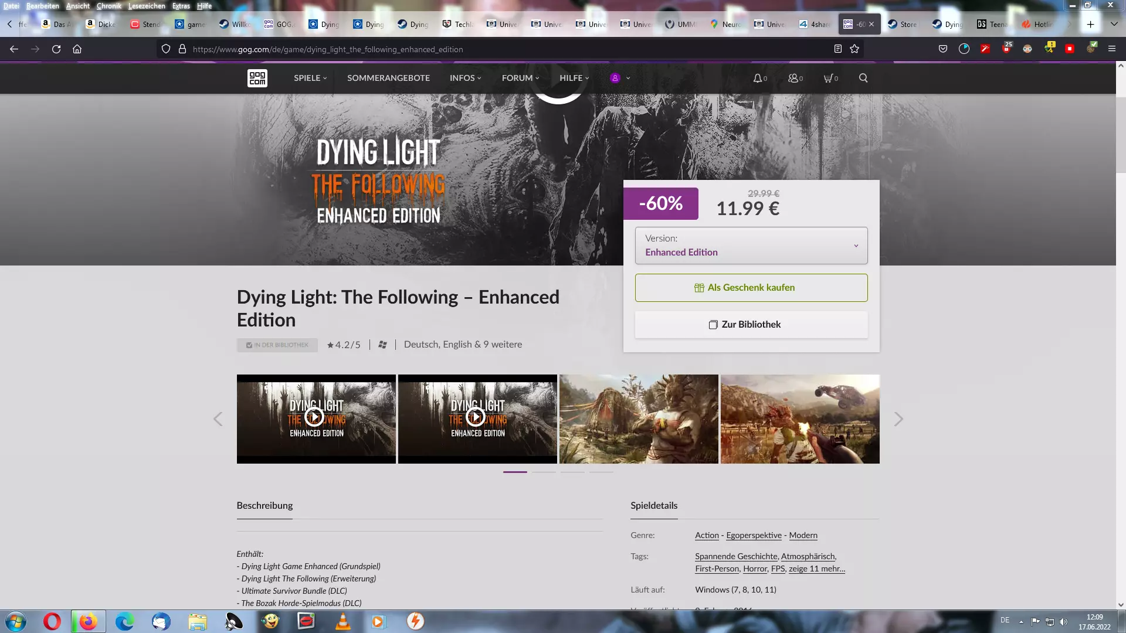Open the Windows Start menu

(x=15, y=621)
